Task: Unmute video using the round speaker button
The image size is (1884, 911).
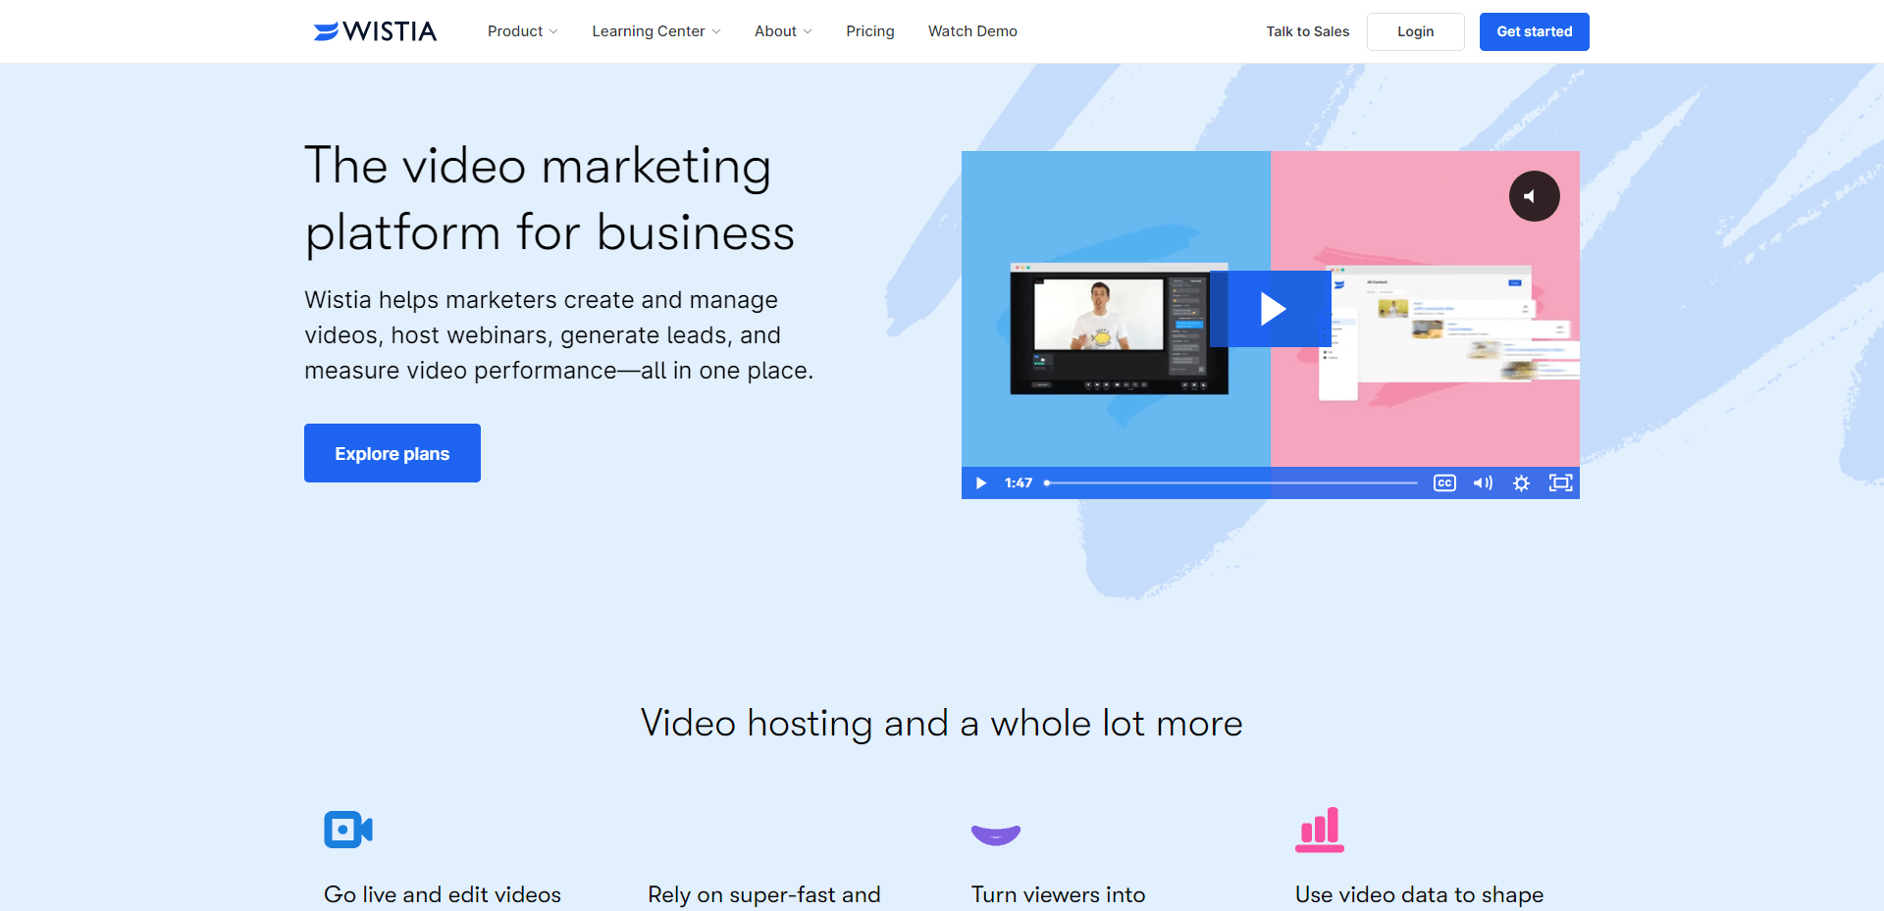Action: tap(1534, 196)
